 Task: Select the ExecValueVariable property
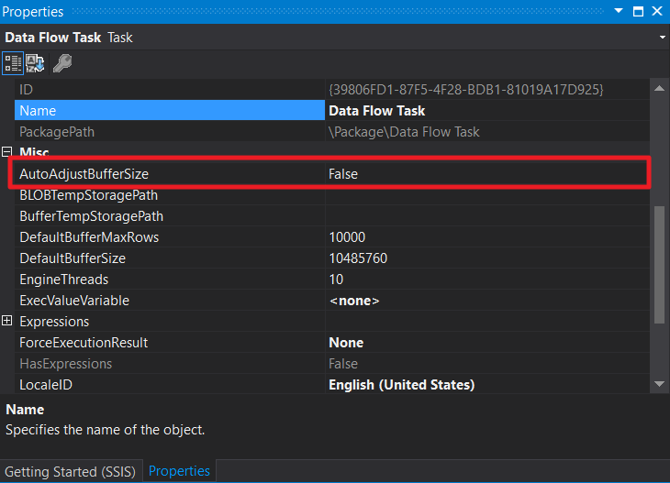click(170, 301)
